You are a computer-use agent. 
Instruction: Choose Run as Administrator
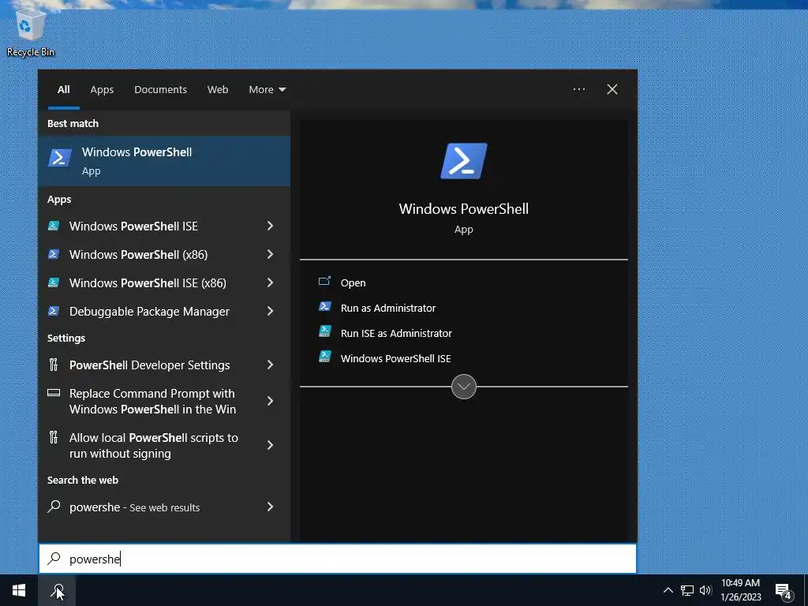(388, 309)
